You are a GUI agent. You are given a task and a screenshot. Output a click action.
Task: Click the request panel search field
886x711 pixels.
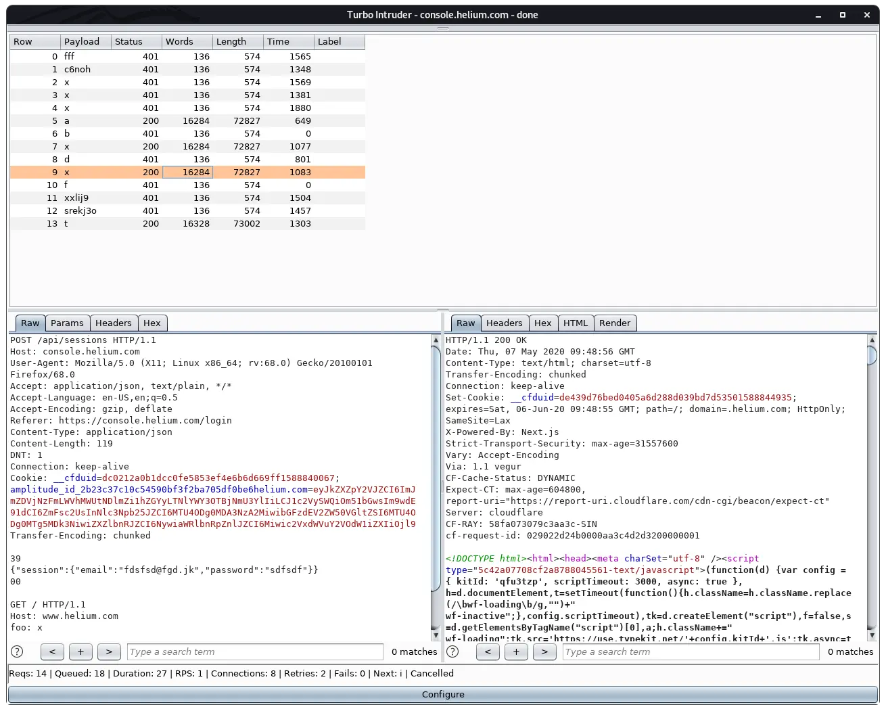255,651
